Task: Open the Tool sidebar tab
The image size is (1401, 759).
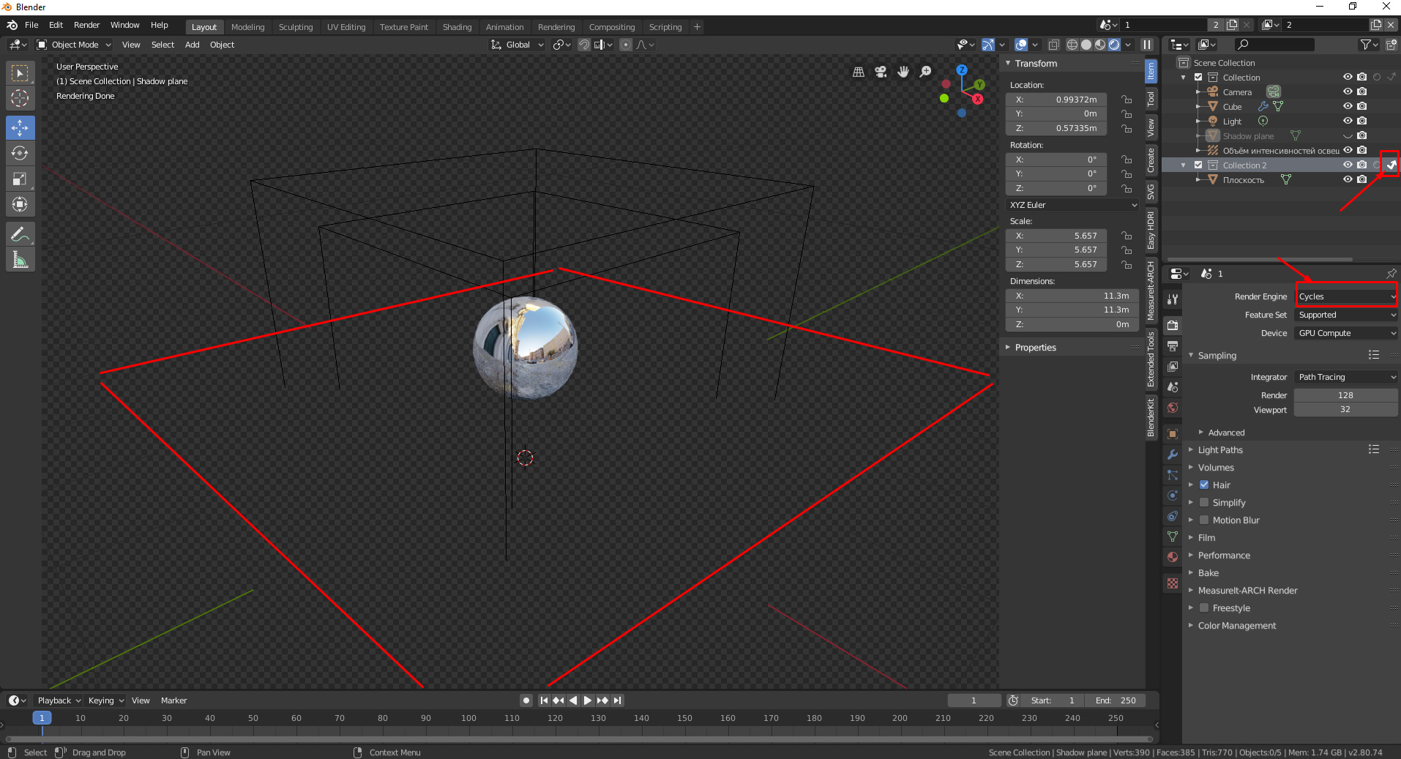Action: 1151,98
